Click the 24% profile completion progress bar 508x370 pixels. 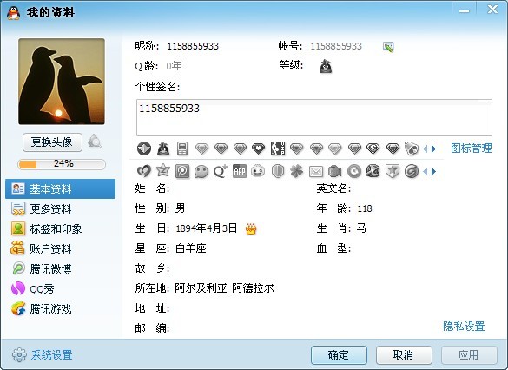(62, 164)
